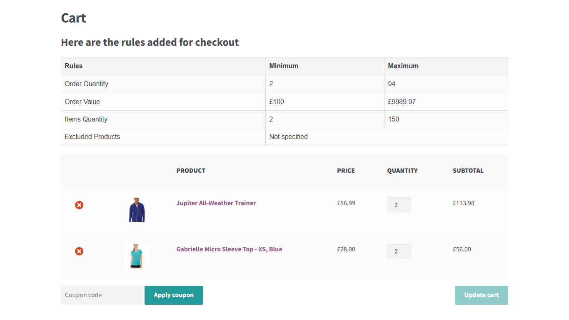Click the Excluded Products table cell
The image size is (569, 320).
tap(92, 136)
